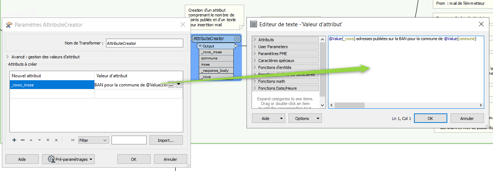Select insee attribute on transformer output
Viewport: 493px width, 171px height.
coord(217,65)
